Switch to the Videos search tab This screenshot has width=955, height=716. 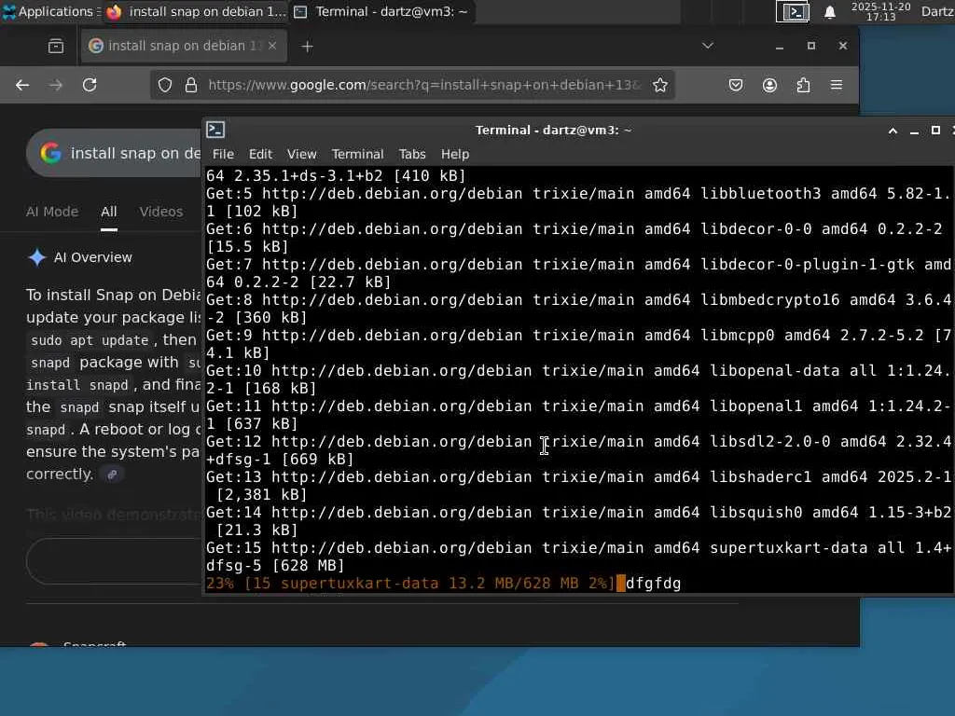pyautogui.click(x=160, y=212)
